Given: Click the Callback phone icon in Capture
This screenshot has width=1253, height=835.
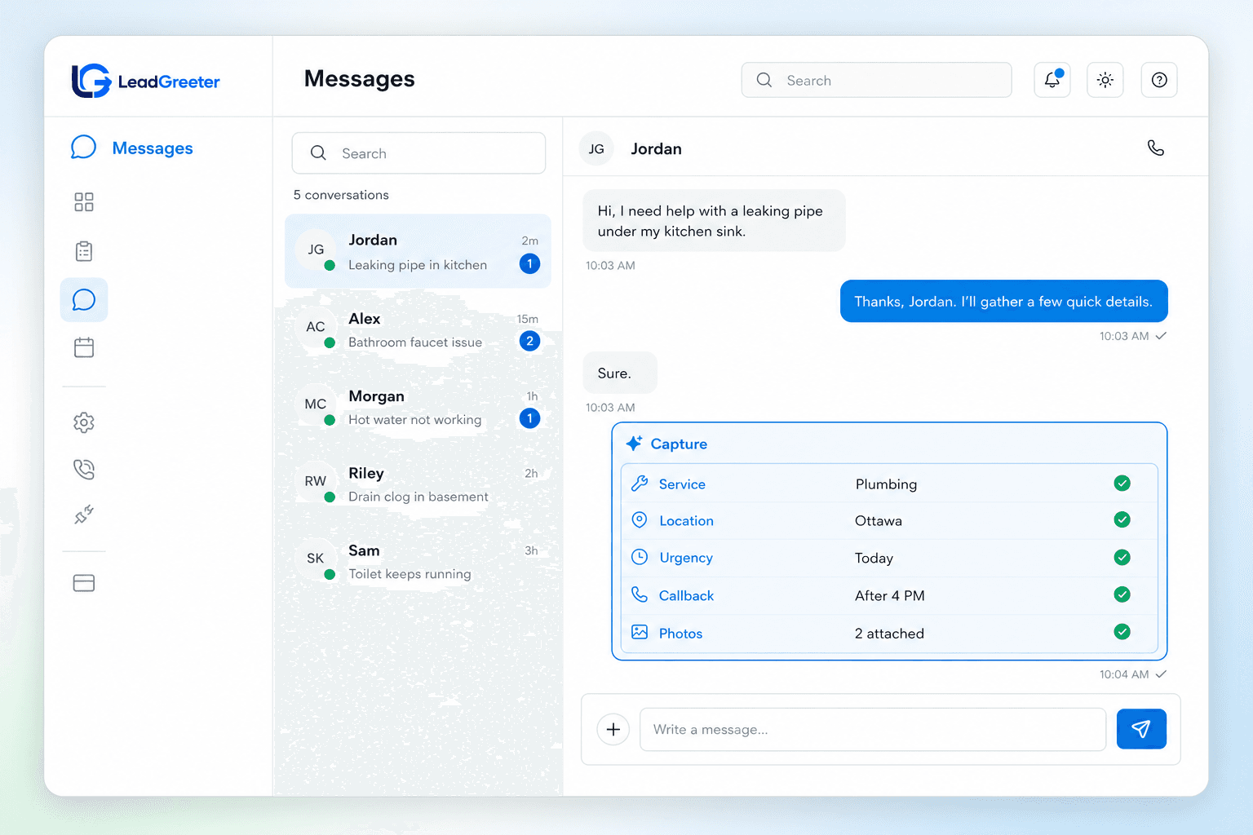Looking at the screenshot, I should point(640,594).
